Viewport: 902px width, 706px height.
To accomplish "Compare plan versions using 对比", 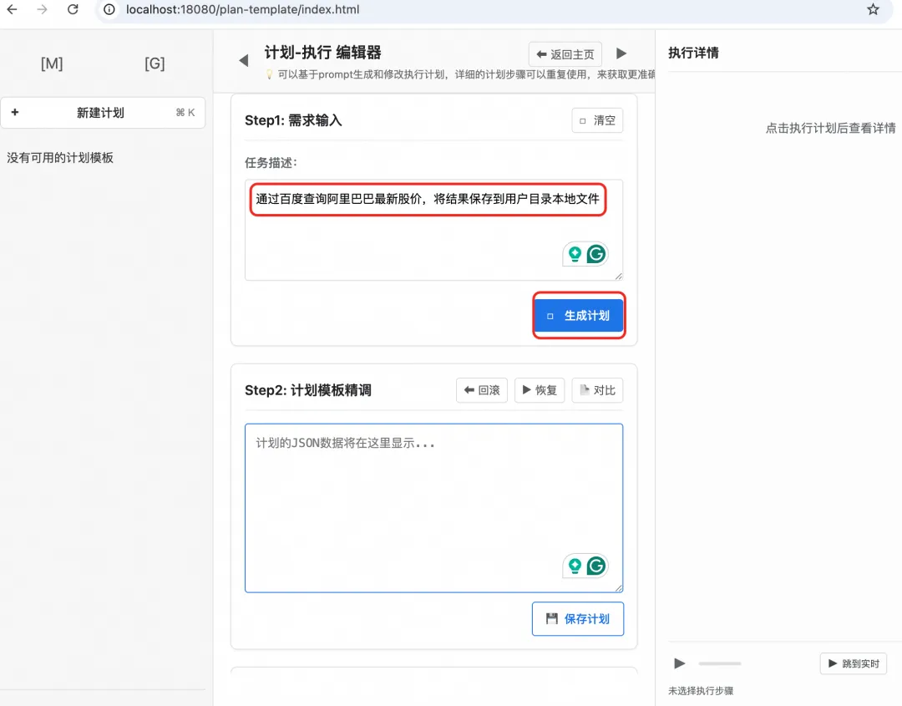I will (597, 389).
